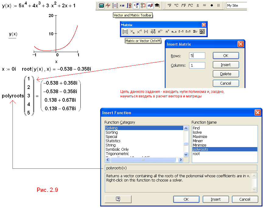Open the Vector and Matrix Toolbar icon

(115, 5)
